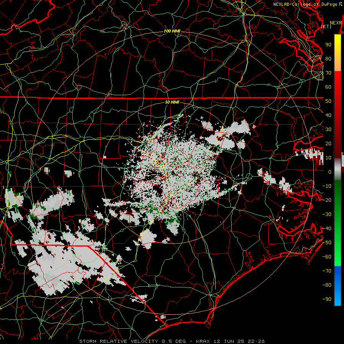Click the -90 value on the velocity scale
Screen dimensions: 344x344
tap(327, 299)
